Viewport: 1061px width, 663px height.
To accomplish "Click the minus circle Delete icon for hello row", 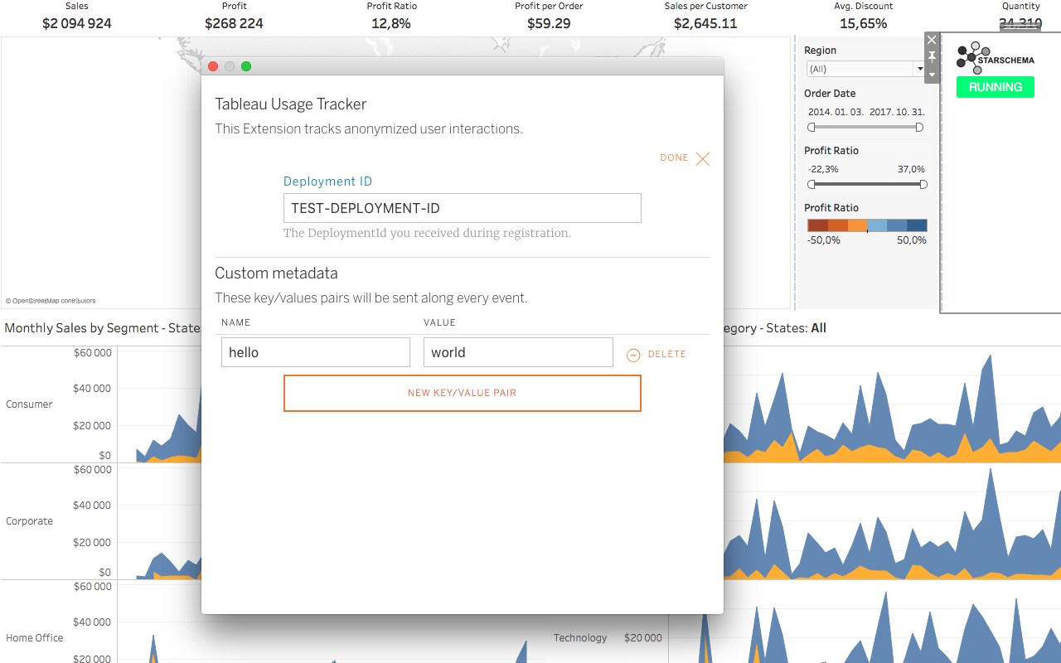I will (633, 355).
